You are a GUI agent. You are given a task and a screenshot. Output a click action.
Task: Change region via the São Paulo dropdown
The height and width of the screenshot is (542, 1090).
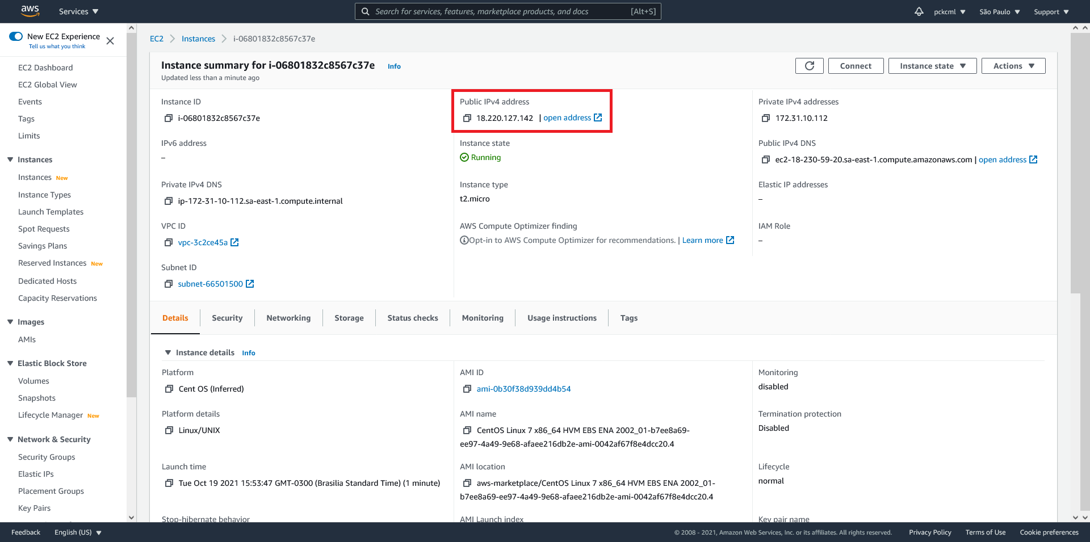pos(999,11)
